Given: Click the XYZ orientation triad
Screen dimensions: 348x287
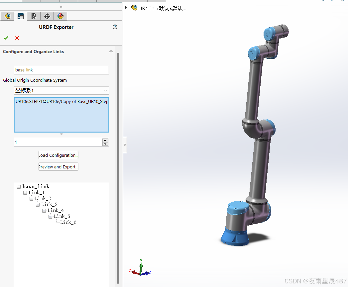Looking at the screenshot, I should pyautogui.click(x=140, y=268).
